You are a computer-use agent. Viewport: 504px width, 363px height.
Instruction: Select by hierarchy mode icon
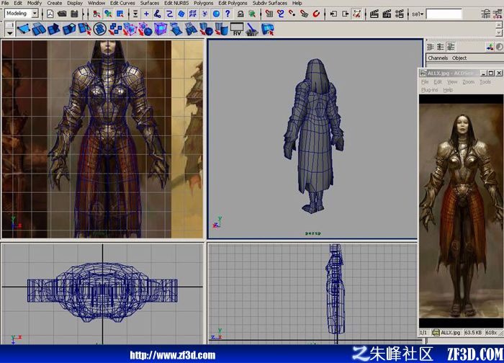pyautogui.click(x=96, y=14)
